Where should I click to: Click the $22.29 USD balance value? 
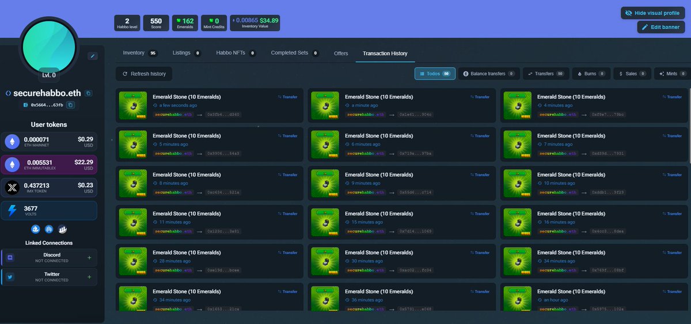83,162
